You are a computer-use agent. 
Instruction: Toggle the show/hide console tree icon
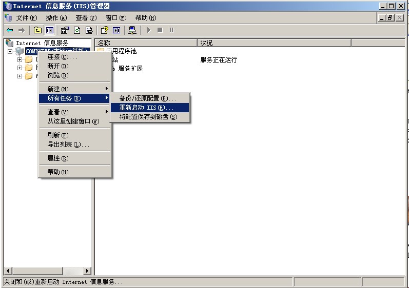50,30
